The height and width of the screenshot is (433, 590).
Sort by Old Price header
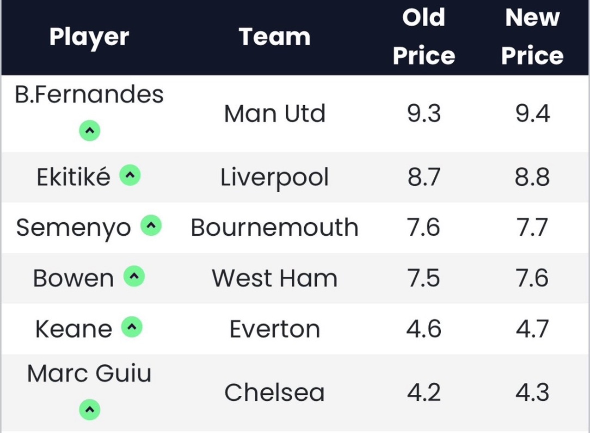pyautogui.click(x=423, y=37)
